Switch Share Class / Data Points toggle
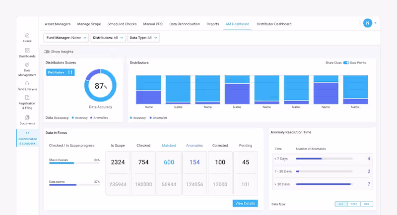Image resolution: width=397 pixels, height=215 pixels. pos(346,62)
